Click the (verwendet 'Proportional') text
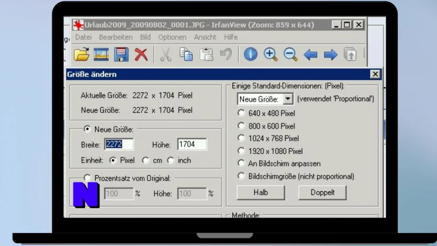This screenshot has width=437, height=246. pyautogui.click(x=335, y=99)
